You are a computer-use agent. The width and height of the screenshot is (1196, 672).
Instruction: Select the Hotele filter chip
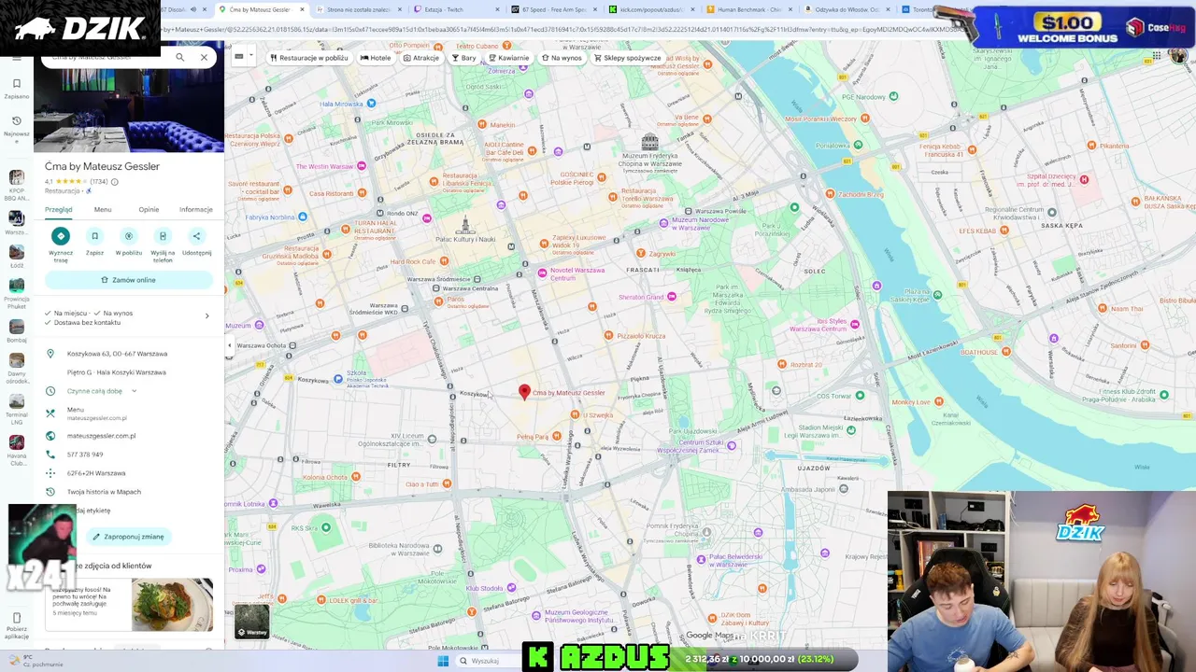pos(376,58)
